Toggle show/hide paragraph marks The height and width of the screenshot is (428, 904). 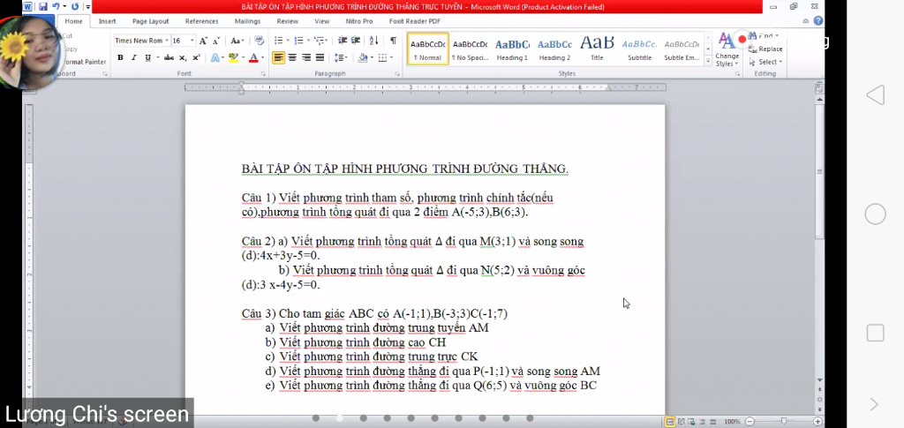[x=393, y=41]
